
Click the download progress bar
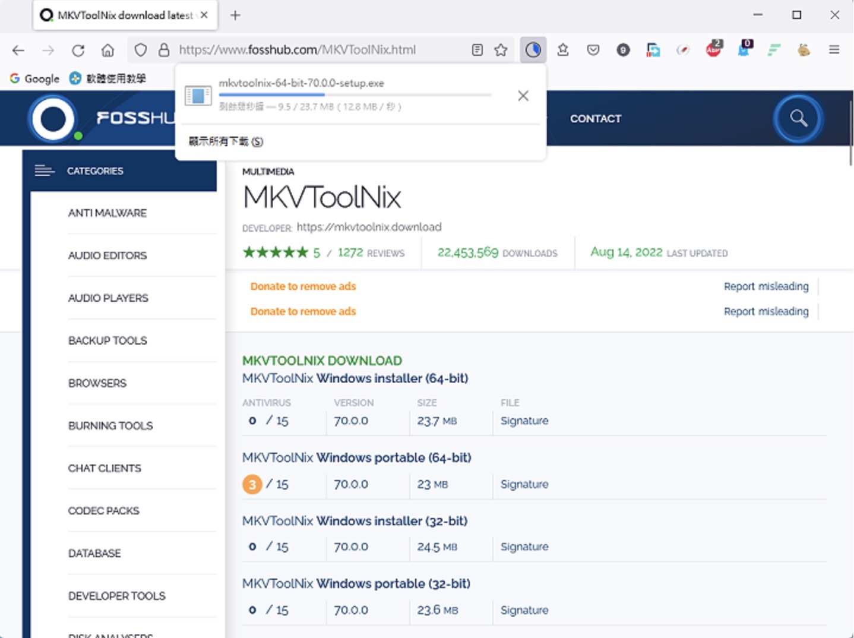click(355, 94)
